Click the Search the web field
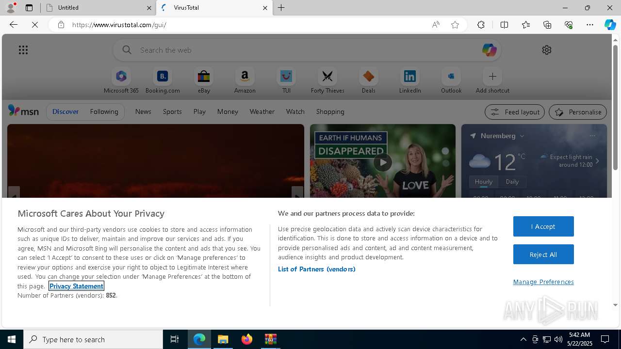This screenshot has height=349, width=621. tap(308, 50)
